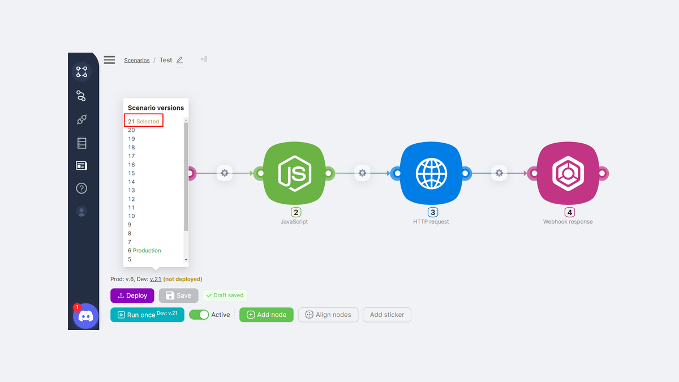Click Run once button
The width and height of the screenshot is (679, 382).
pos(147,315)
